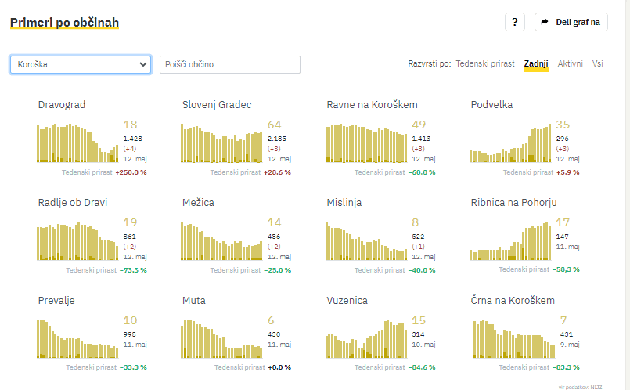Click the Poišči občino search field

click(x=230, y=64)
